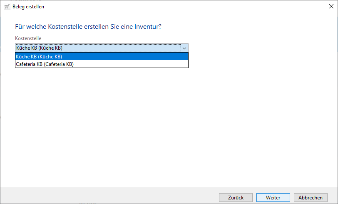Close the Beleg erstellen dialog with X
This screenshot has width=338, height=204.
[x=328, y=7]
